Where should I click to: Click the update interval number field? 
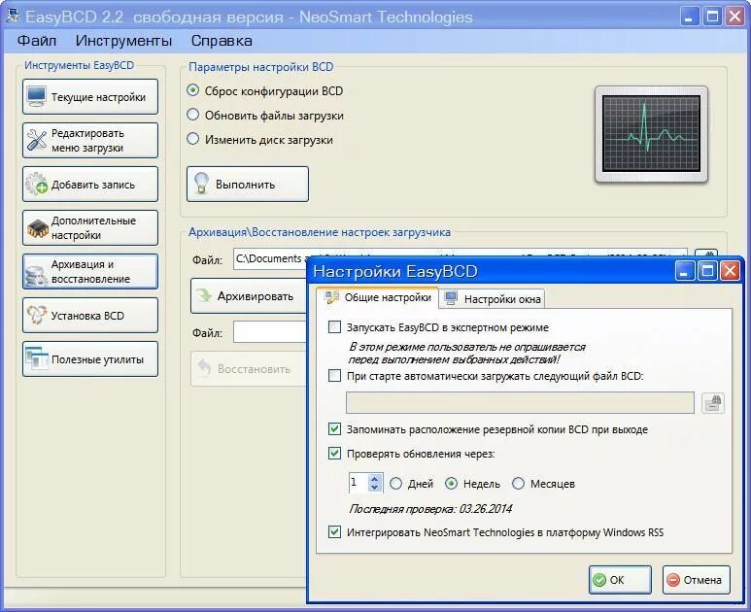coord(358,482)
